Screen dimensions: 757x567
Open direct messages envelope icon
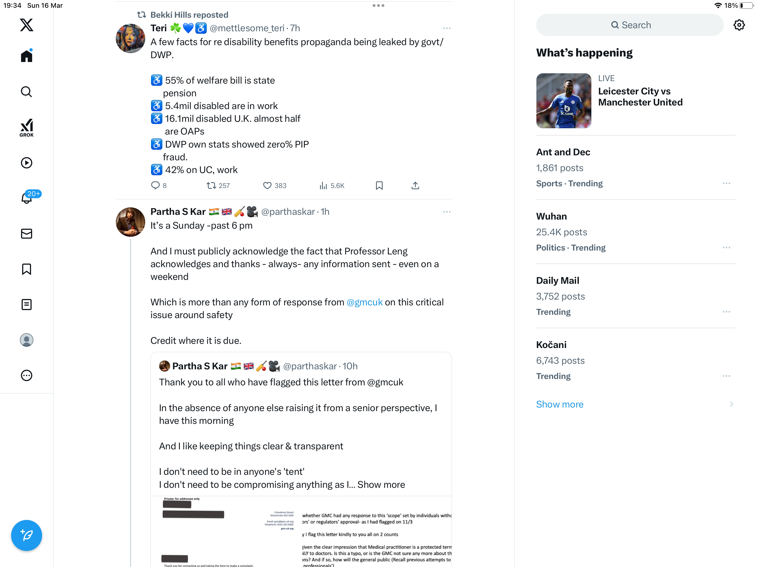[26, 234]
